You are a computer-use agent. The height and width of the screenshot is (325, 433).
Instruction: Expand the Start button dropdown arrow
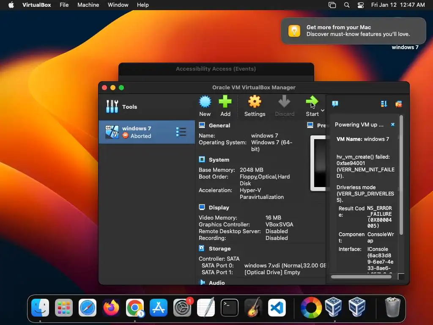323,110
